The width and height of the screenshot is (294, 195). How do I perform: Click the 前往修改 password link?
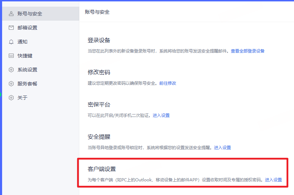168,83
